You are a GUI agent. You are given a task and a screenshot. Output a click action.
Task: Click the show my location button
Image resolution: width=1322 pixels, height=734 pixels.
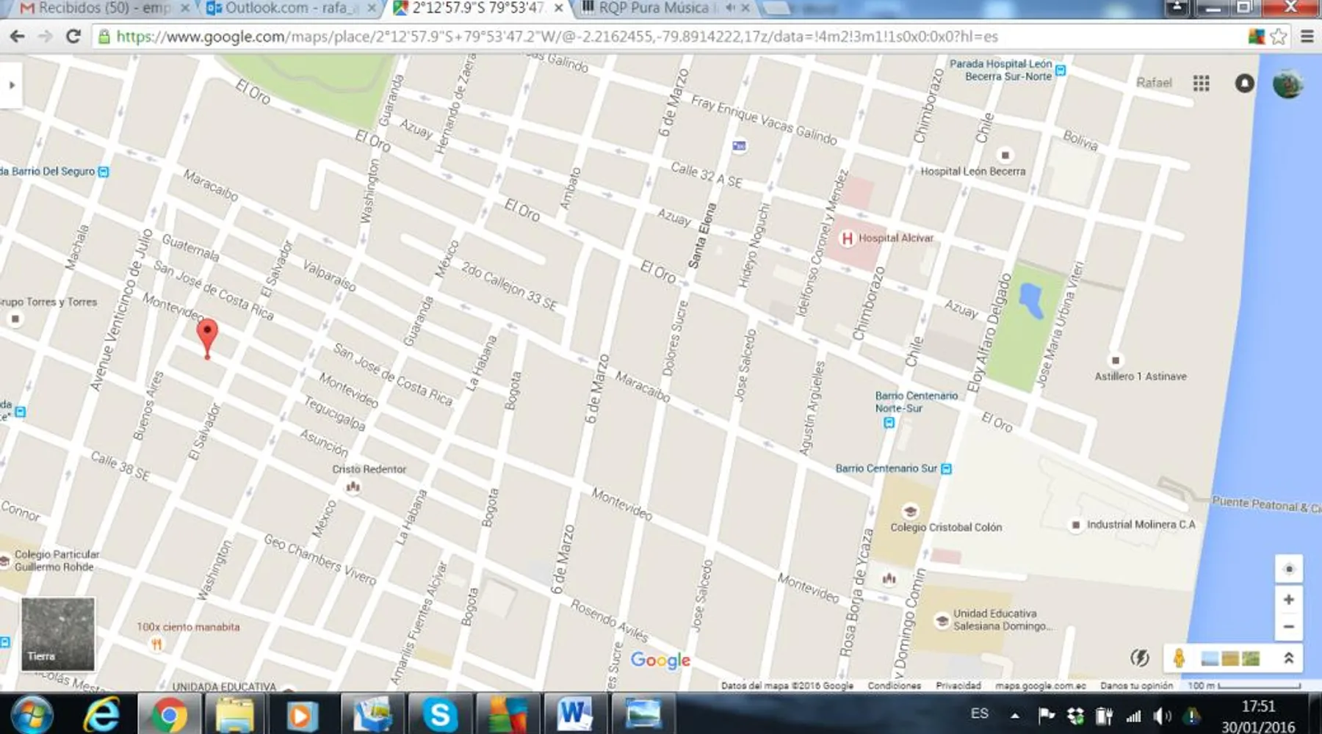click(1288, 570)
